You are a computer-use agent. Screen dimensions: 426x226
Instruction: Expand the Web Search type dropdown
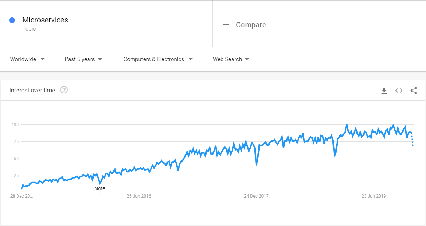coord(230,59)
